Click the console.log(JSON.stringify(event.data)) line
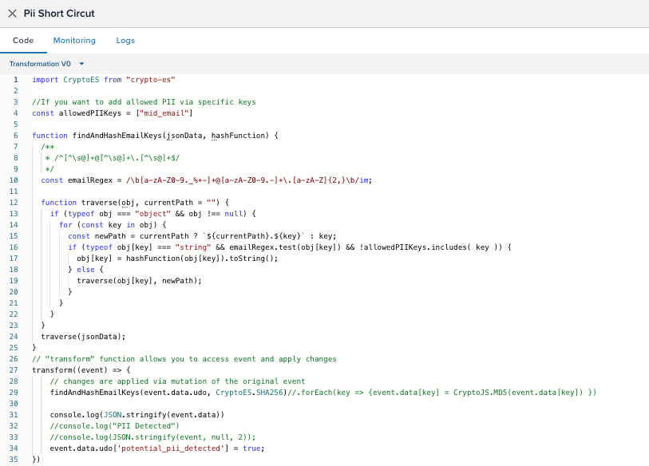The height and width of the screenshot is (466, 649). click(137, 415)
